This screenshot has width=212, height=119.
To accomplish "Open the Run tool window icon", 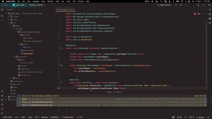I will [2, 96].
